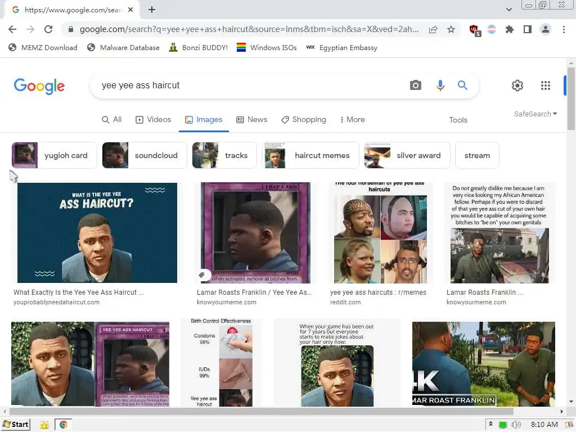The width and height of the screenshot is (576, 432).
Task: Click the striped flag extension icon
Action: coord(492,29)
